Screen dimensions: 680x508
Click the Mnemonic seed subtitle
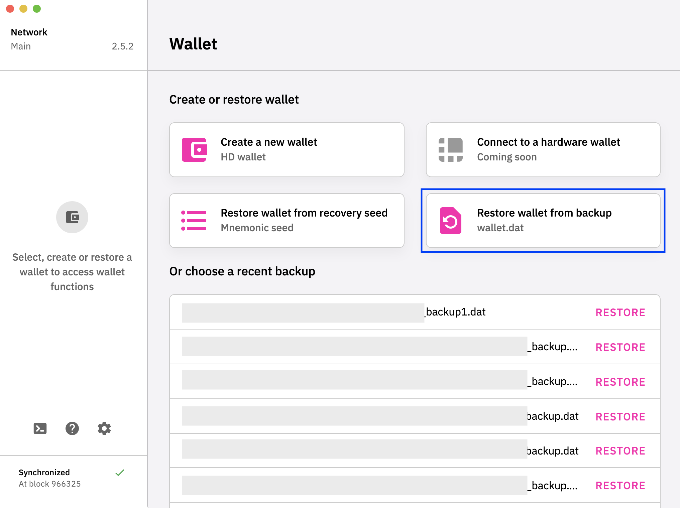tap(257, 228)
